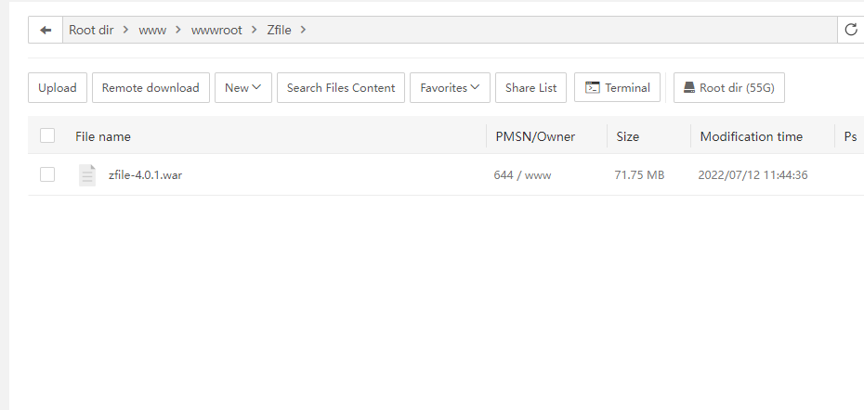The width and height of the screenshot is (864, 410).
Task: Open the Share List
Action: coord(530,88)
